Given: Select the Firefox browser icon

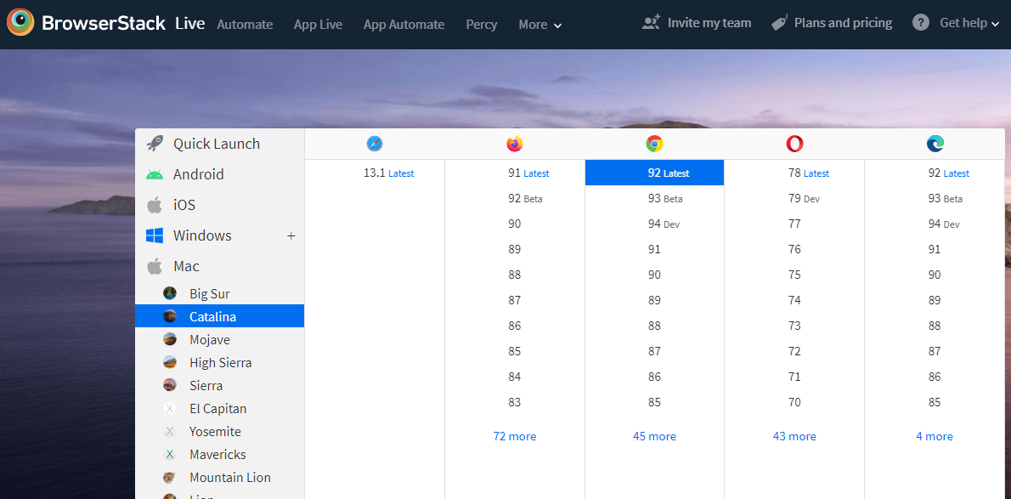Looking at the screenshot, I should click(x=515, y=144).
